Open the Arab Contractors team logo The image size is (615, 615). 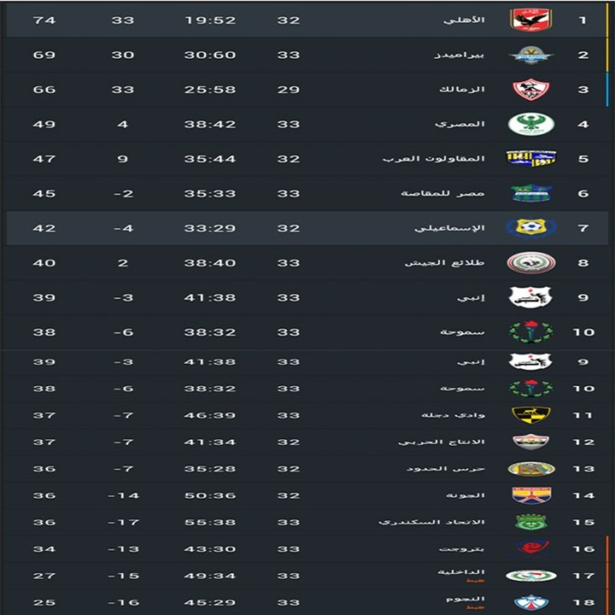click(530, 159)
